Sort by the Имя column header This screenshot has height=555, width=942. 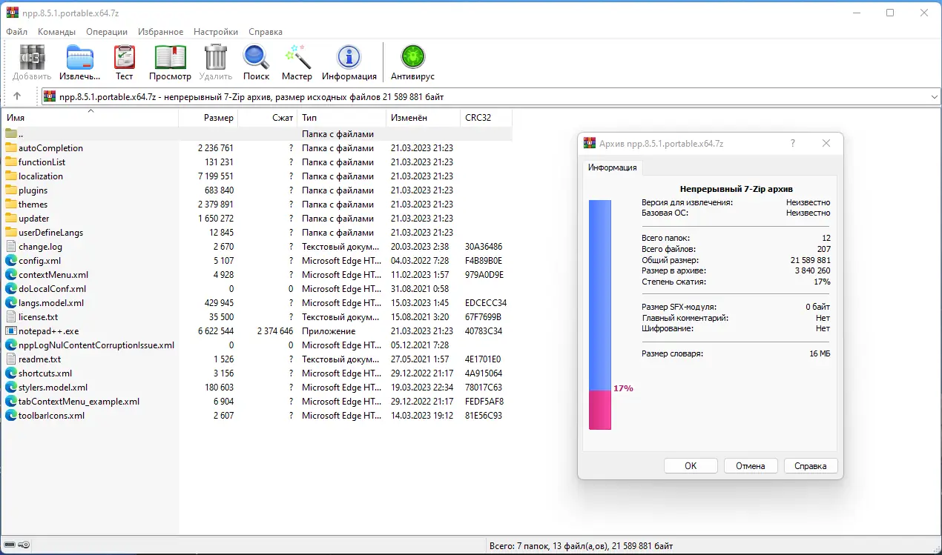pos(90,118)
